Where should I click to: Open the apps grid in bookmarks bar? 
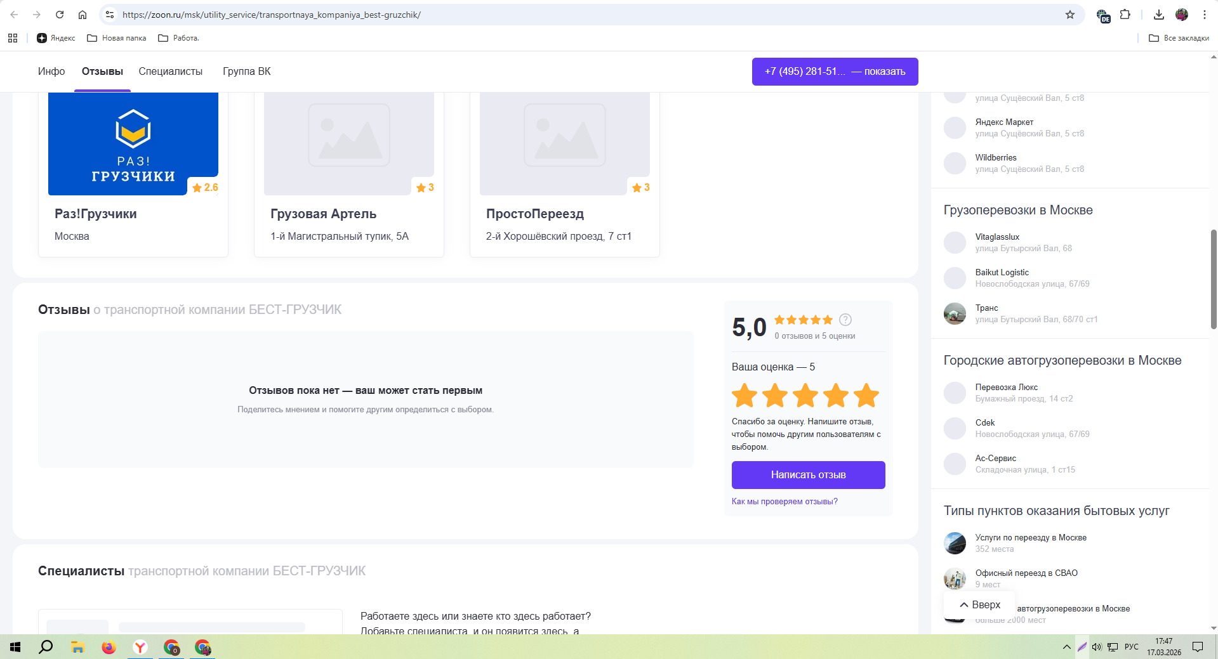[13, 38]
